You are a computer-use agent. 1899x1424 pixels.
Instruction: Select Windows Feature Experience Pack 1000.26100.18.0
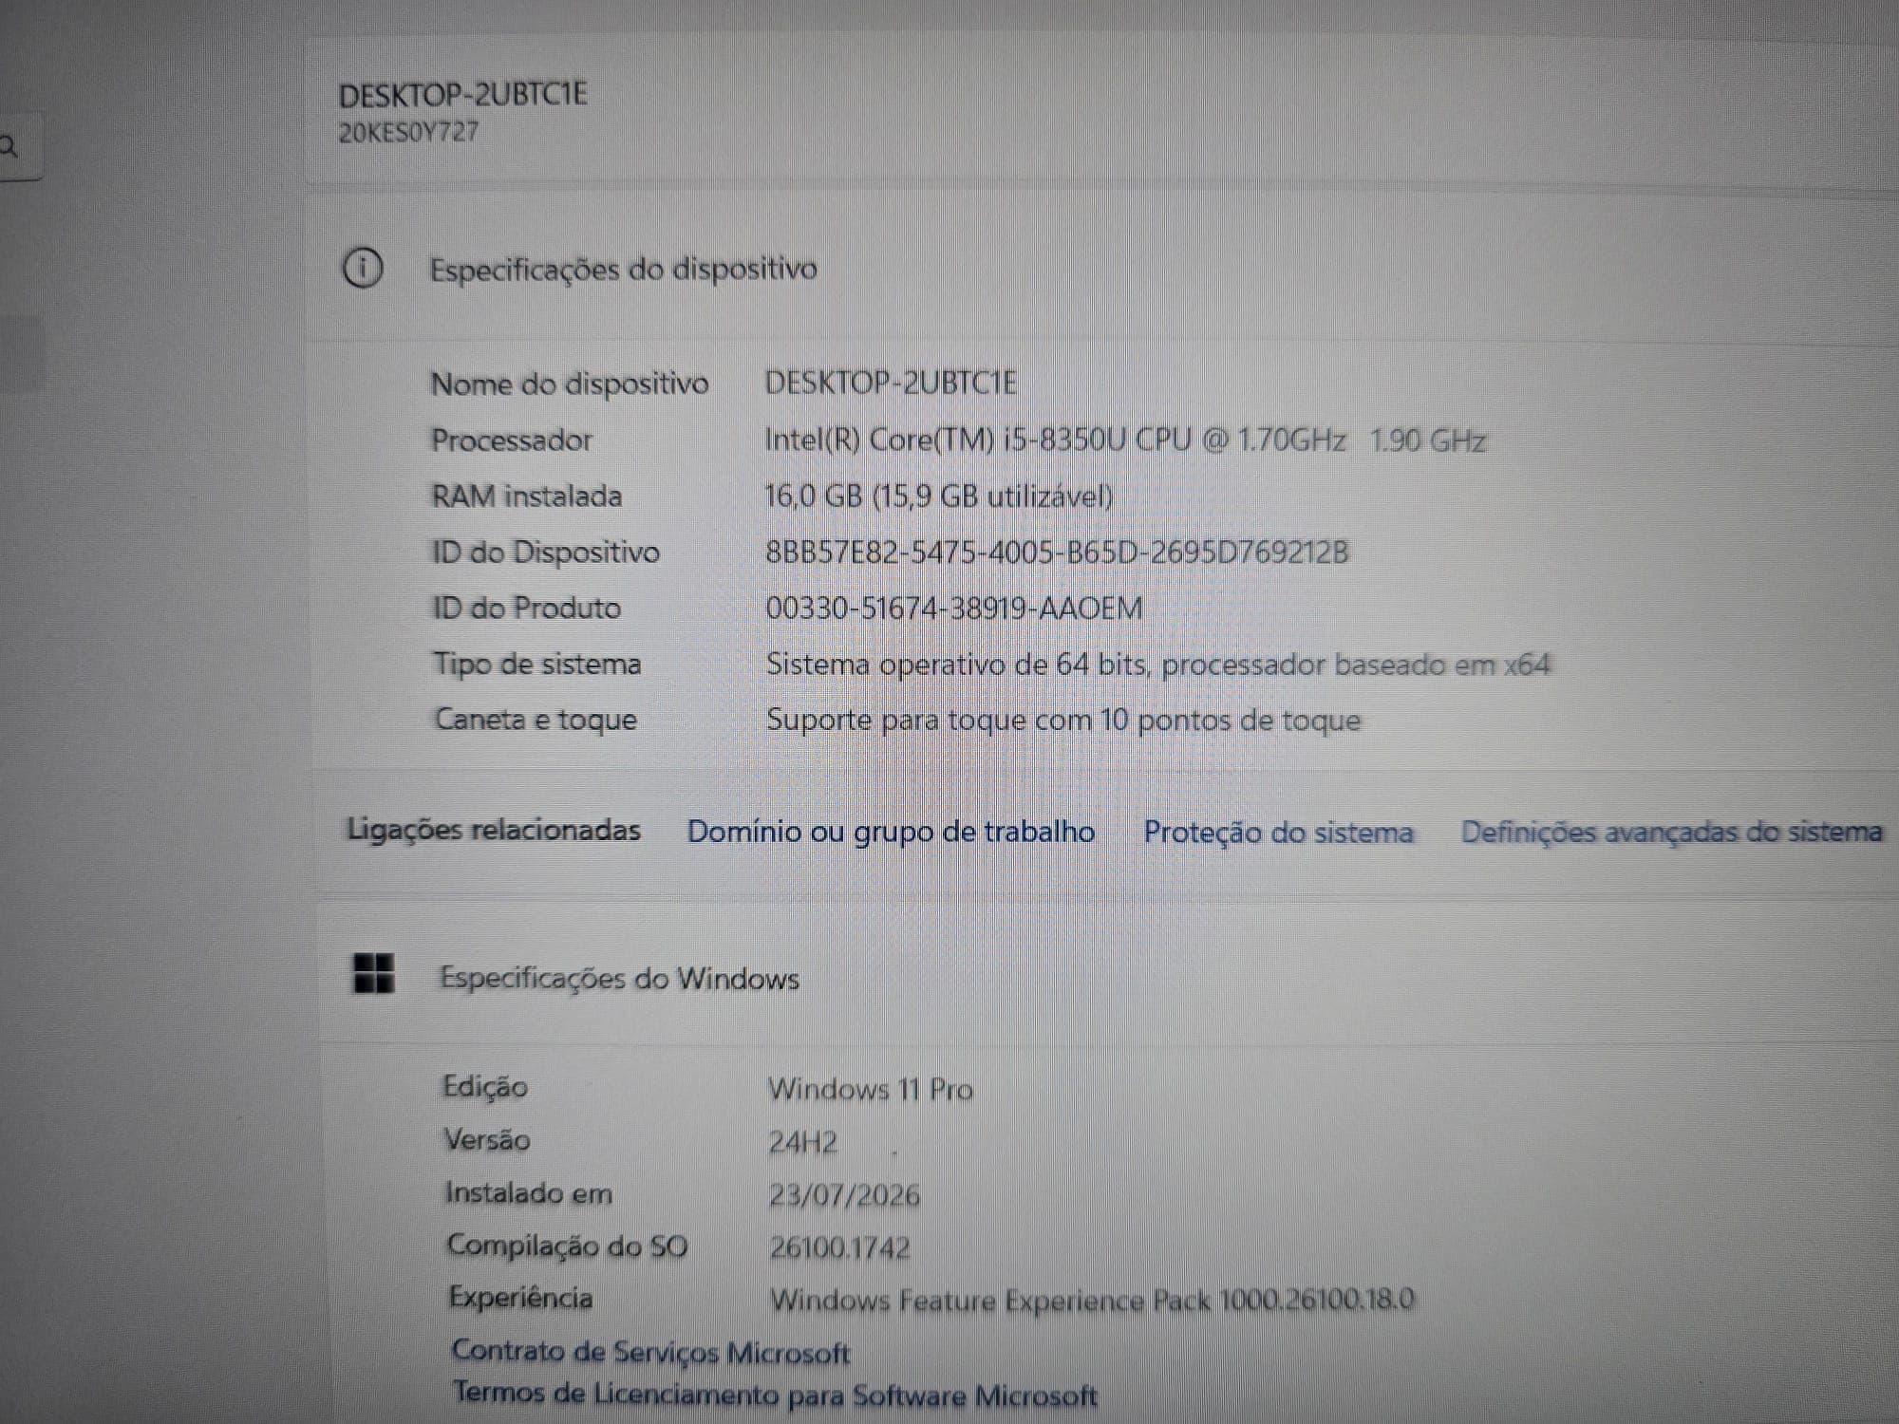coord(1092,1300)
